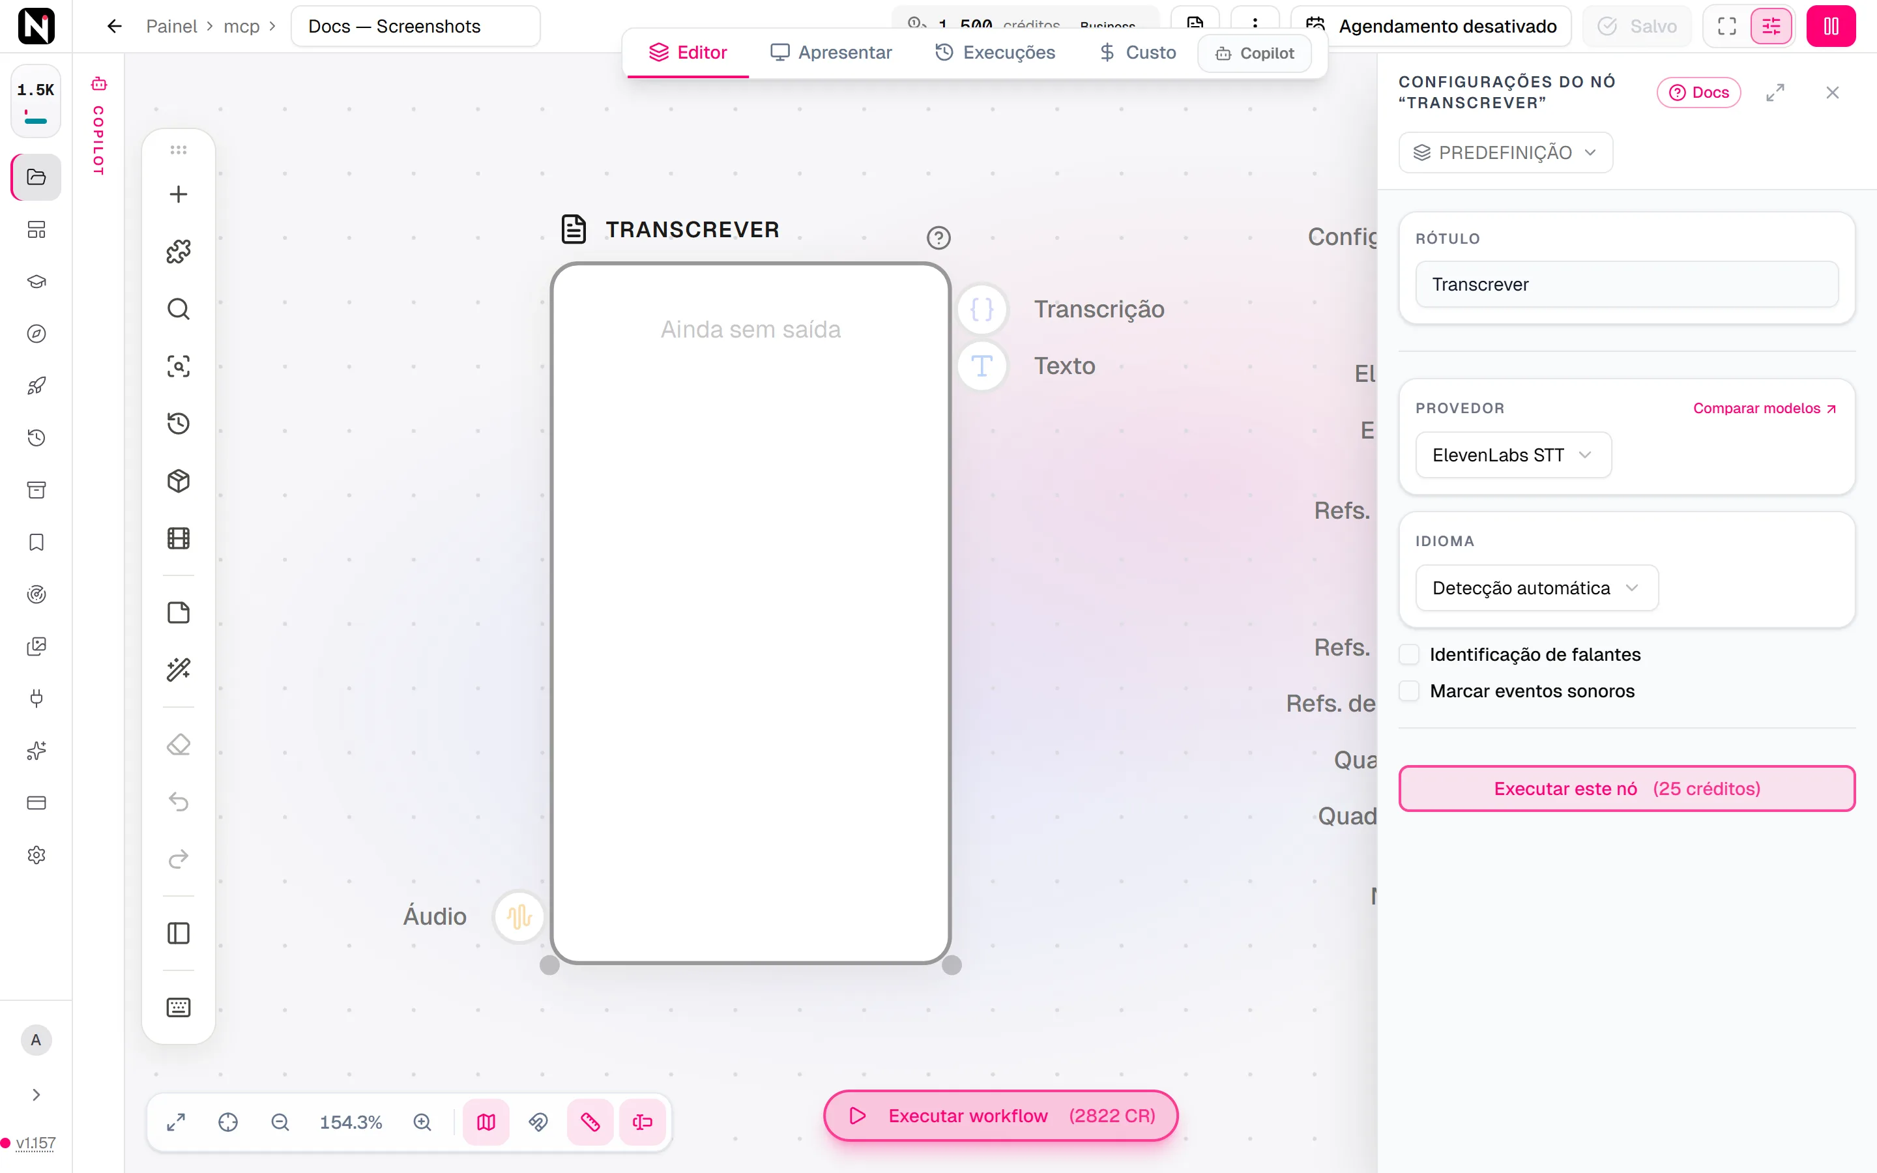1877x1173 pixels.
Task: Open the Execuções tab
Action: tap(995, 53)
